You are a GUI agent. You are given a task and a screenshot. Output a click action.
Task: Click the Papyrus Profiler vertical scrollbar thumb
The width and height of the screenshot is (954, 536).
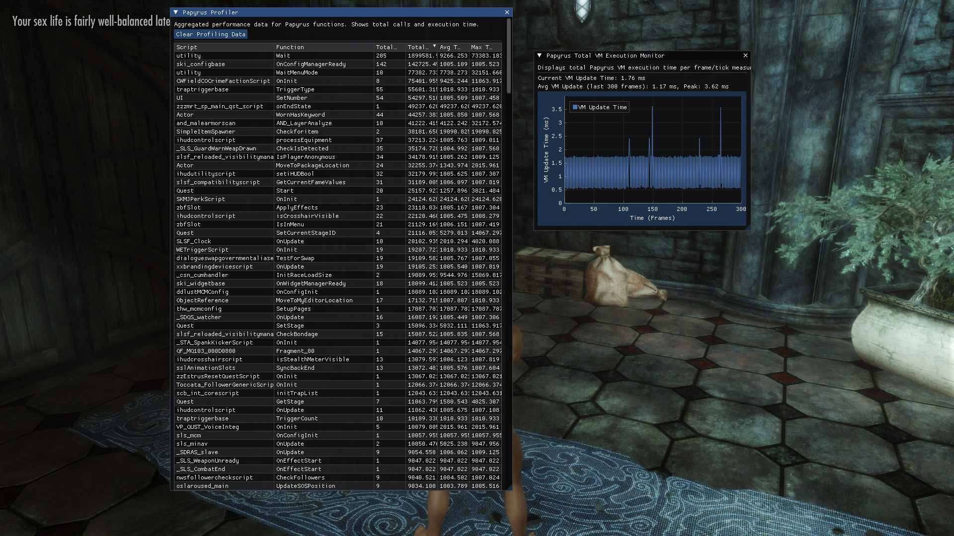coord(509,56)
